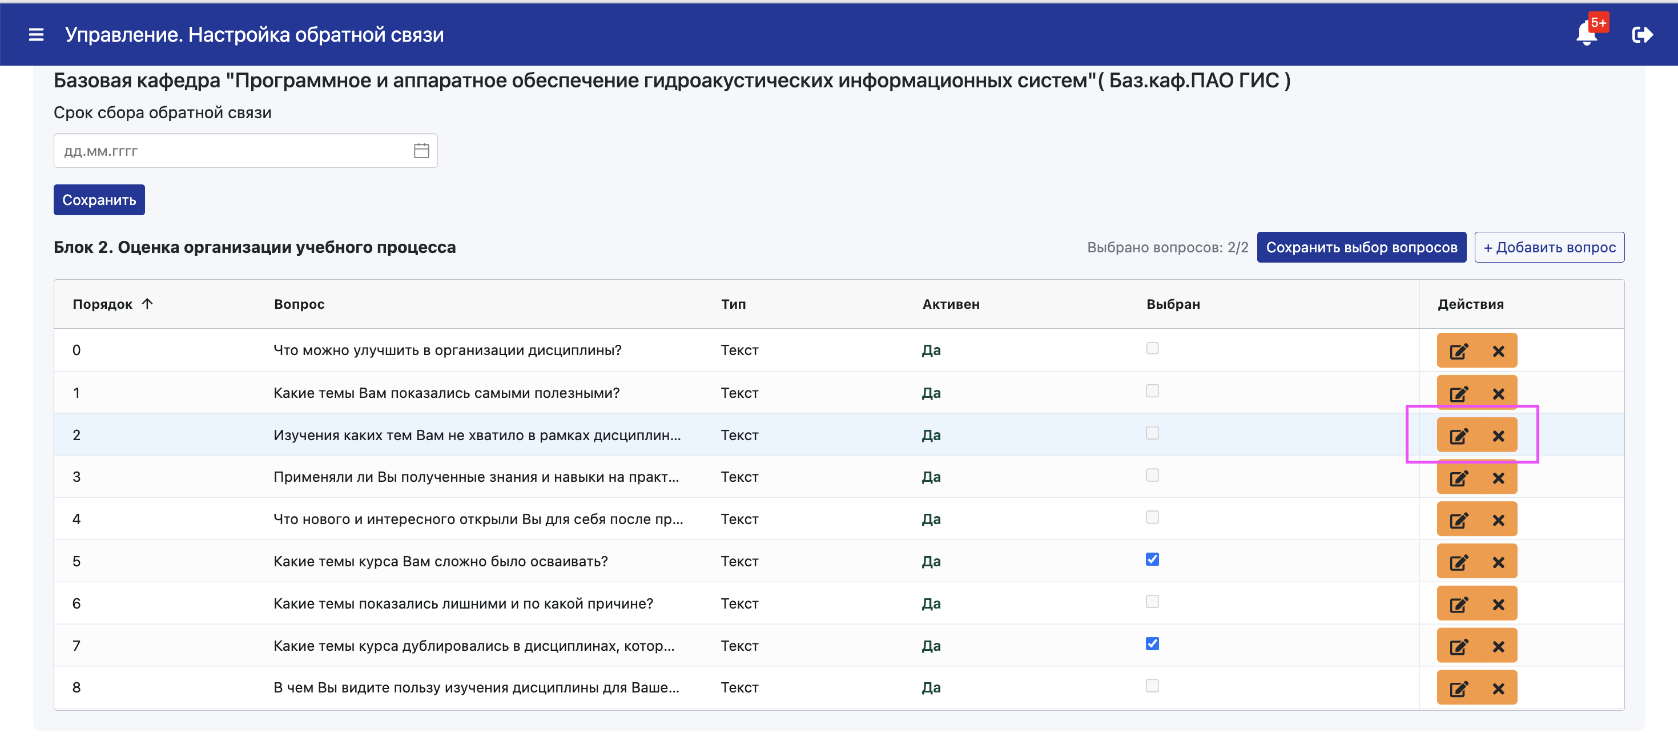Click the '+ Добавить вопрос' button

pos(1549,247)
